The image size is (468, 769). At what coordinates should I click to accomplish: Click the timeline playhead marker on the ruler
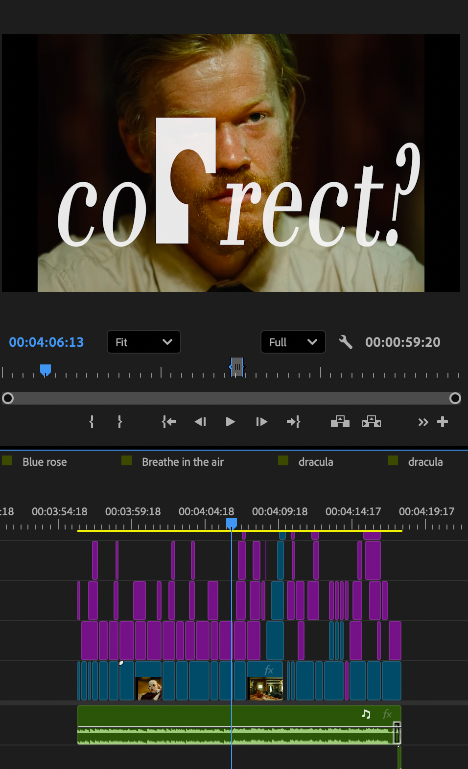click(x=232, y=524)
